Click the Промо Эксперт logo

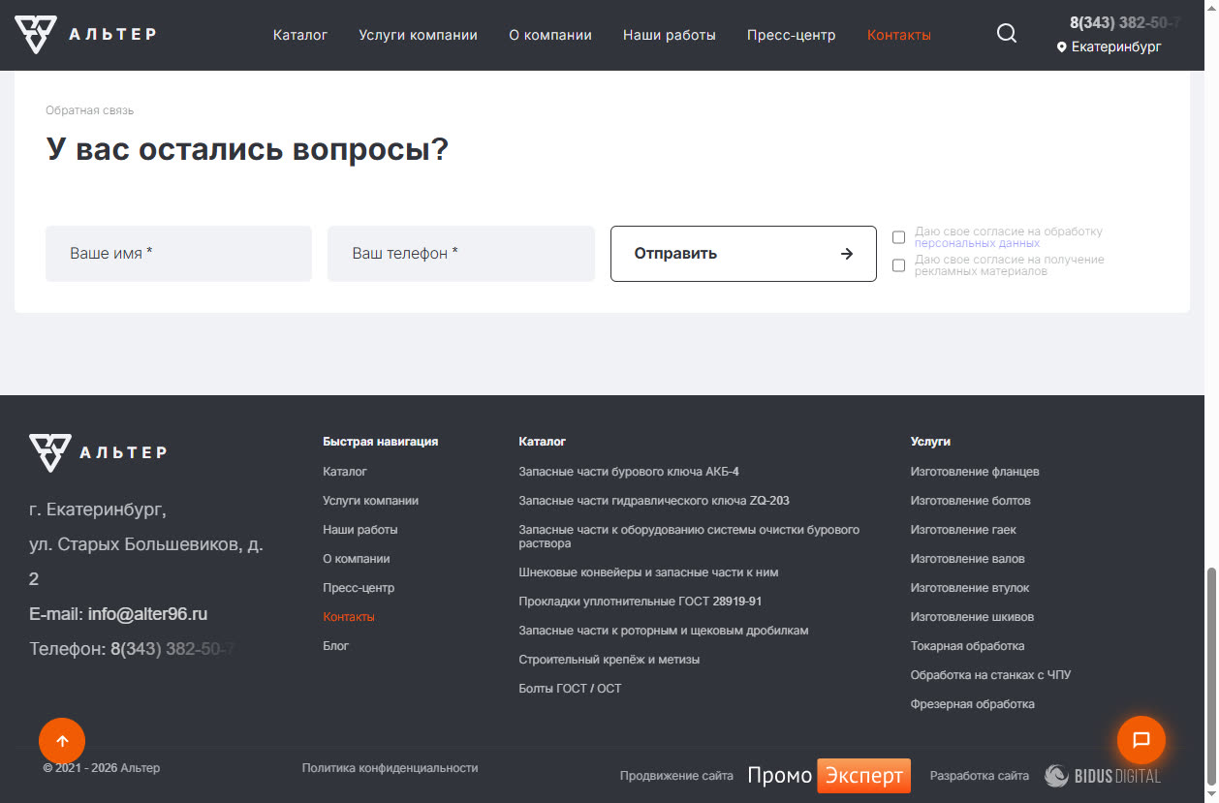828,776
